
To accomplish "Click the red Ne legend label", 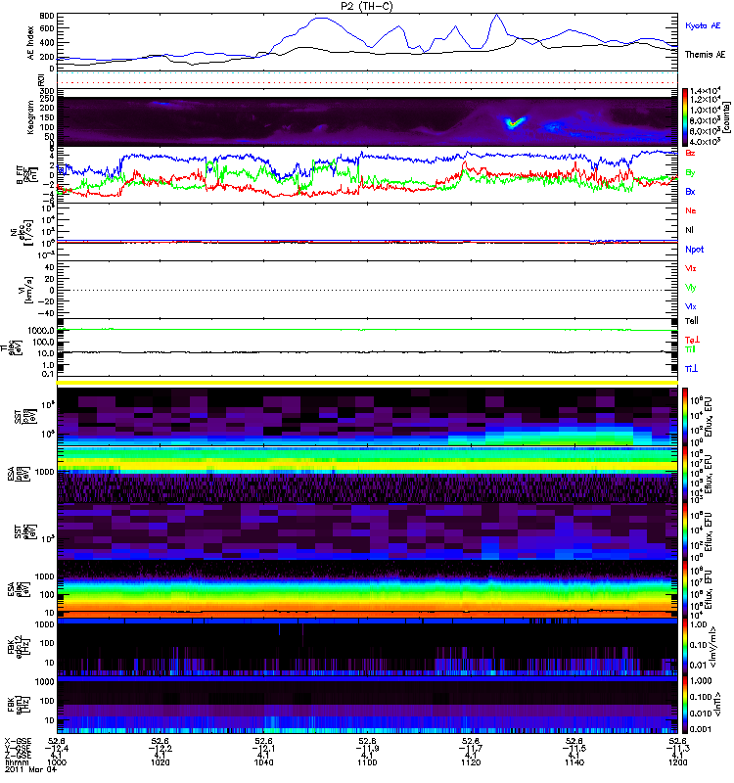I will coord(691,210).
